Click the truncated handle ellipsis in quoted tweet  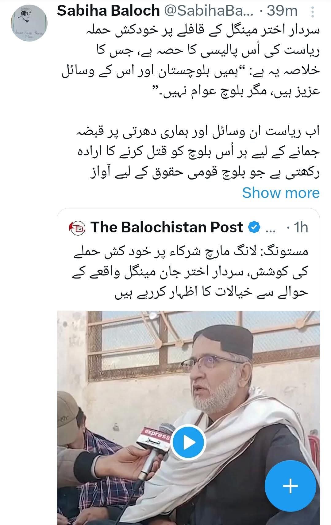pyautogui.click(x=270, y=228)
